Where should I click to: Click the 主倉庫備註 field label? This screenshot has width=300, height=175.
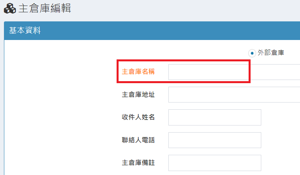(x=138, y=163)
